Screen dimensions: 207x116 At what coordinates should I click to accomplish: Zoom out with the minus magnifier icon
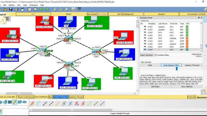coord(66,9)
